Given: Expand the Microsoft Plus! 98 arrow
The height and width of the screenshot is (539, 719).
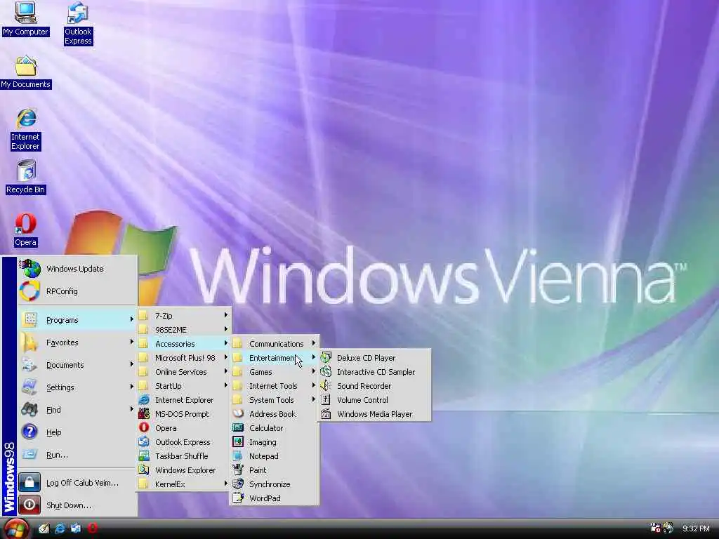Looking at the screenshot, I should (x=225, y=357).
